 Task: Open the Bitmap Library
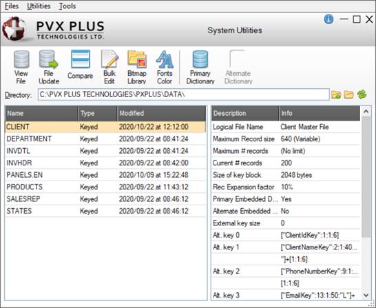[136, 67]
